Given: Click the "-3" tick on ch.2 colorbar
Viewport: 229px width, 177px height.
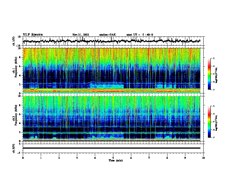Looking at the screenshot, I should pos(213,106).
